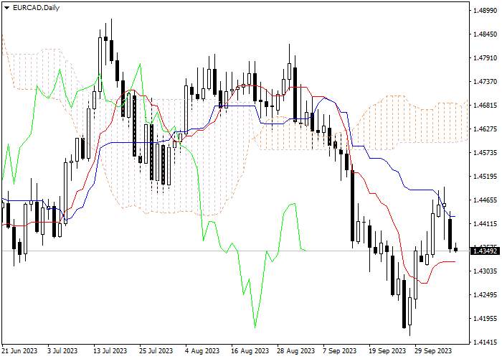The height and width of the screenshot is (359, 502).
Task: Select the last small black candlestick on the right
Action: click(456, 248)
